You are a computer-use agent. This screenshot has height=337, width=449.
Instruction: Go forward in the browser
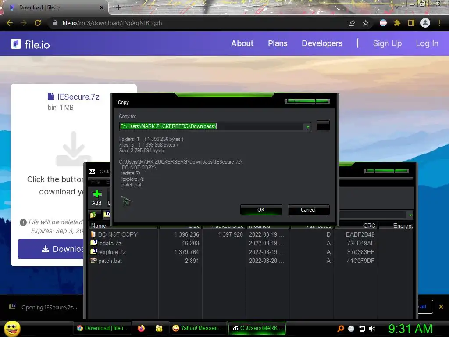(x=24, y=23)
